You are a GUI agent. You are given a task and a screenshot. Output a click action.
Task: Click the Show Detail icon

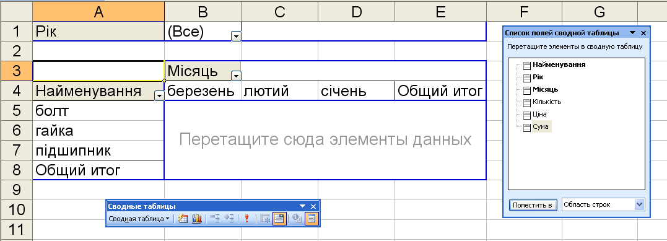(x=229, y=219)
